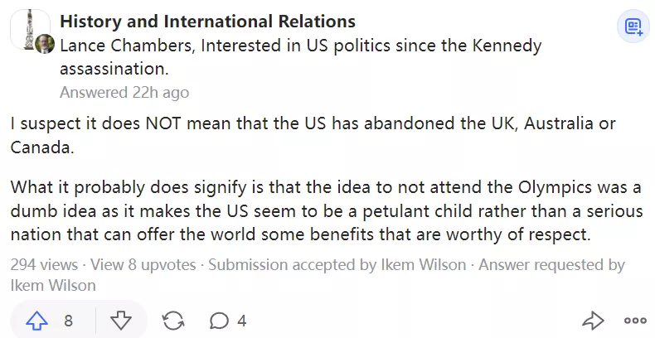Reshare the answer with circular arrows icon
The height and width of the screenshot is (338, 655).
click(x=173, y=321)
